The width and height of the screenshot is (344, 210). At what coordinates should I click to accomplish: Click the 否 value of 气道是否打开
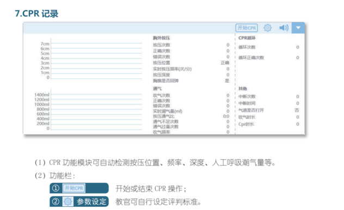[x=297, y=110]
